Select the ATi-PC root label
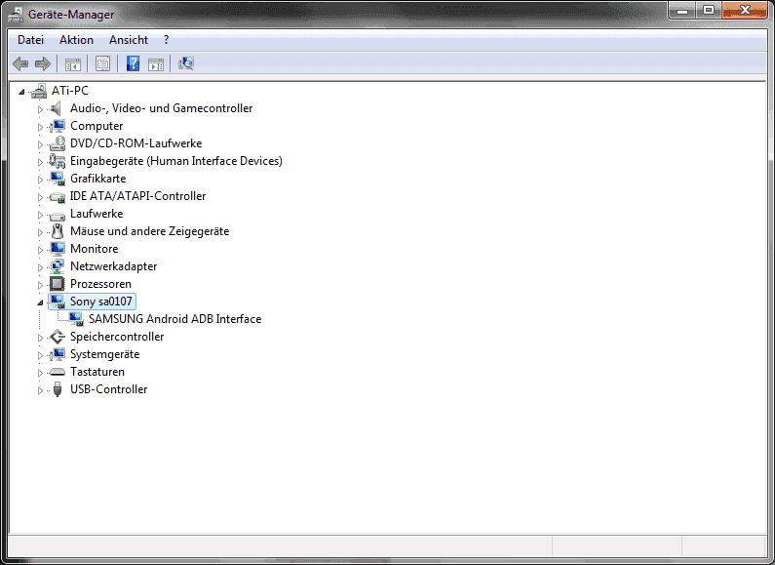775x565 pixels. [70, 91]
